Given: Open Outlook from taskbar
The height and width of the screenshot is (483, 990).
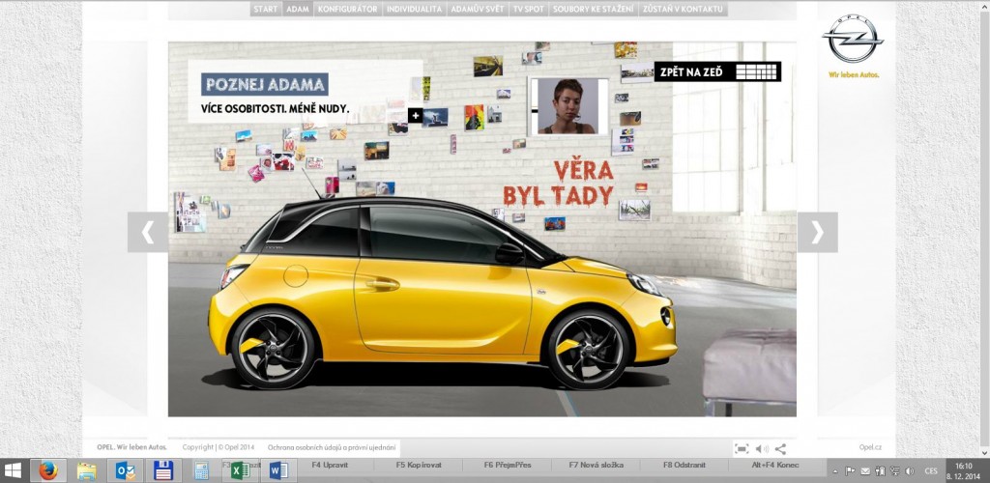Looking at the screenshot, I should tap(125, 471).
